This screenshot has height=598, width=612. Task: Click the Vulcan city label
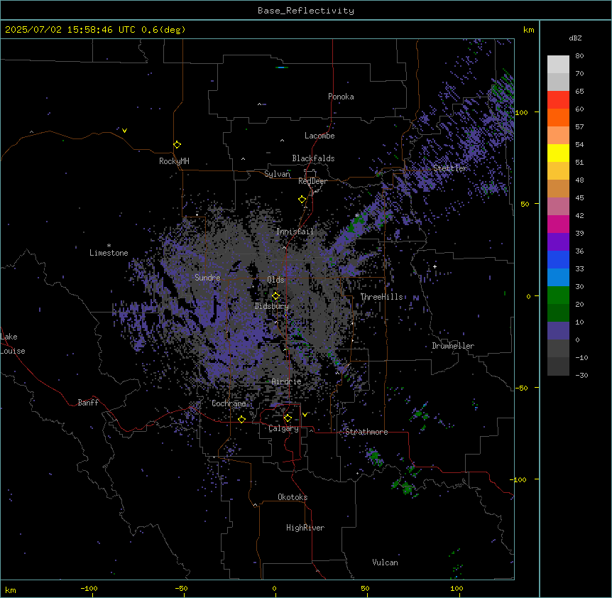(385, 562)
